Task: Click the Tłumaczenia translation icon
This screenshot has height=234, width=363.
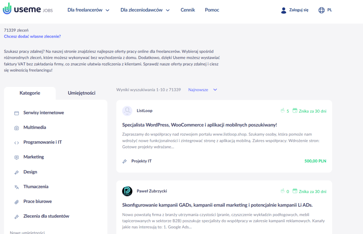Action: tap(16, 187)
